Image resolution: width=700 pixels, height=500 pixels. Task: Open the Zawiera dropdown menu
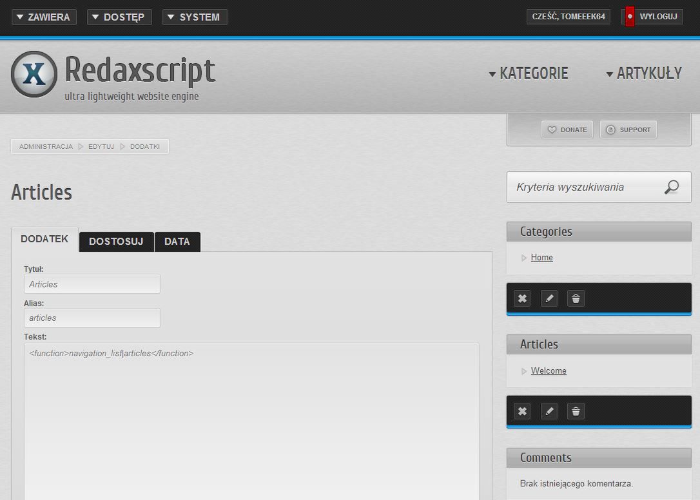[44, 17]
